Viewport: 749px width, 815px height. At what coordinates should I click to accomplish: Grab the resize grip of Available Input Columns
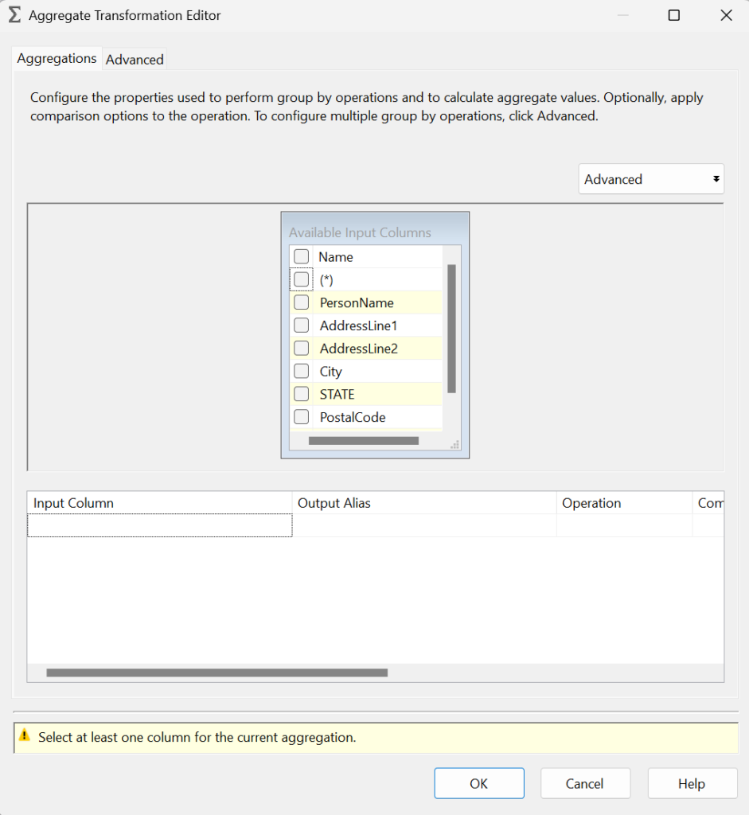pyautogui.click(x=454, y=445)
